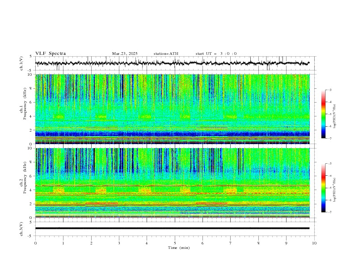Click the ch.1 colorbar "log(PSD)(V²/Hz)" label

335,116
